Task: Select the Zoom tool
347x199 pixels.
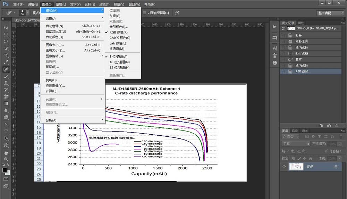Action: pos(6,159)
